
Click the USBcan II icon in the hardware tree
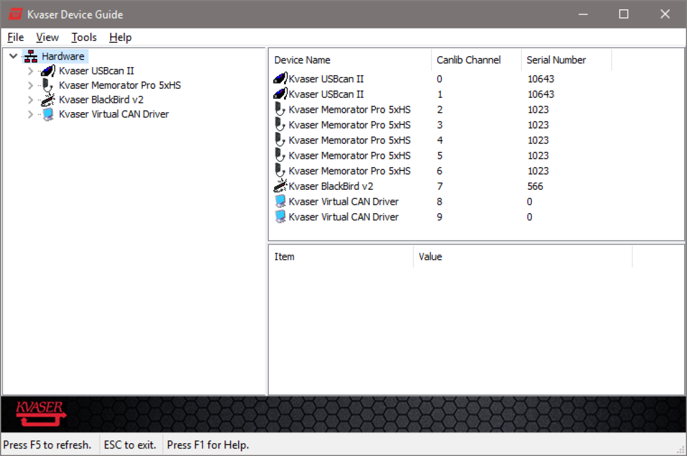point(48,71)
